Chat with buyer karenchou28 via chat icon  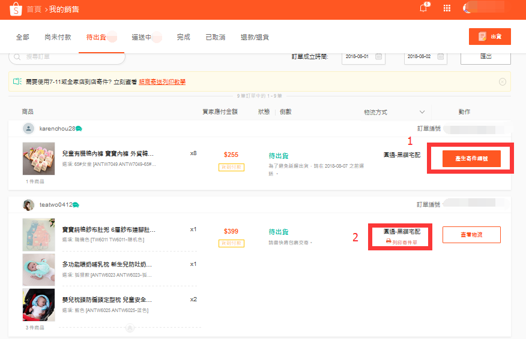point(79,129)
